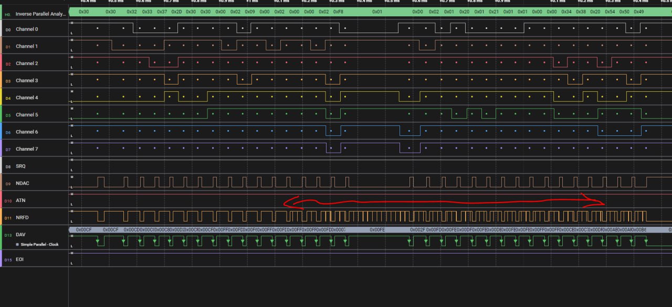Viewport: 672px width, 307px height.
Task: Click the Inverse Parallel Analyzer row title
Action: (41, 14)
